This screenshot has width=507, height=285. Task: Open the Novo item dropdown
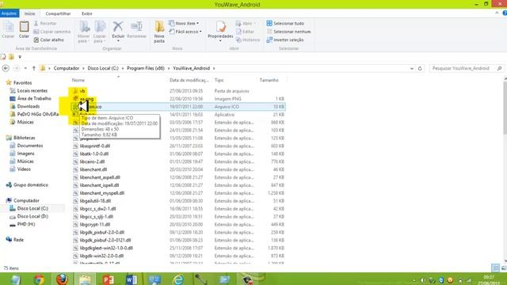184,23
